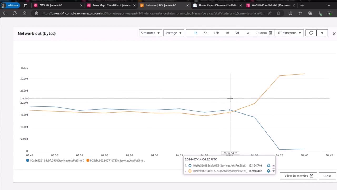
Task: Close the AWSFIS-Run-Disk-Fill tab
Action: click(x=294, y=5)
